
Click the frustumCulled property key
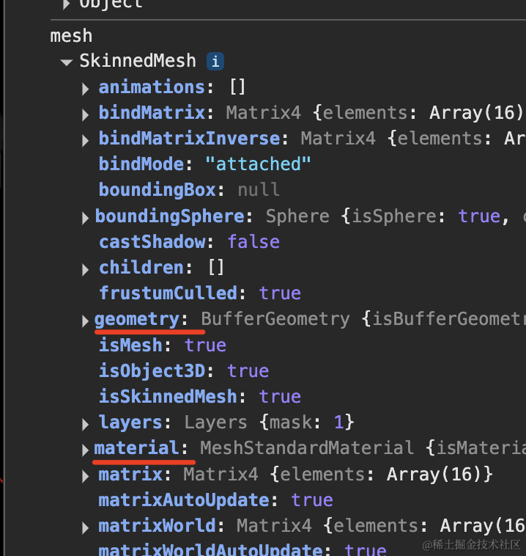tap(168, 293)
